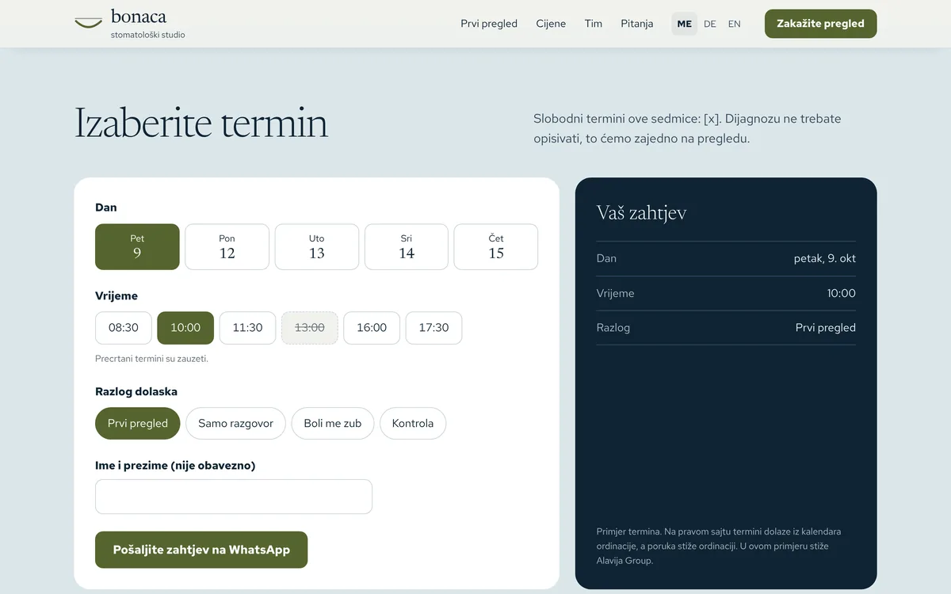Pick the 11:30 time slot
Image resolution: width=951 pixels, height=594 pixels.
pyautogui.click(x=247, y=328)
